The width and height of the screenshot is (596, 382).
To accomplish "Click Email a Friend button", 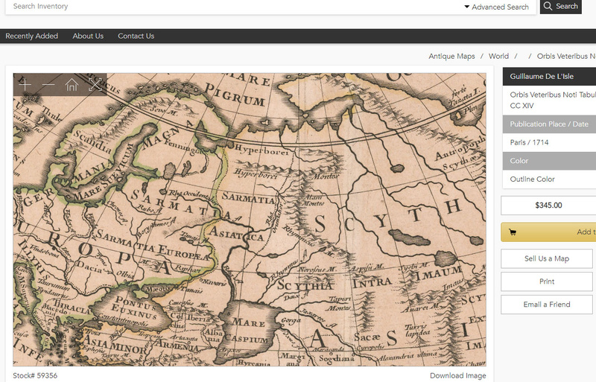I will point(546,305).
